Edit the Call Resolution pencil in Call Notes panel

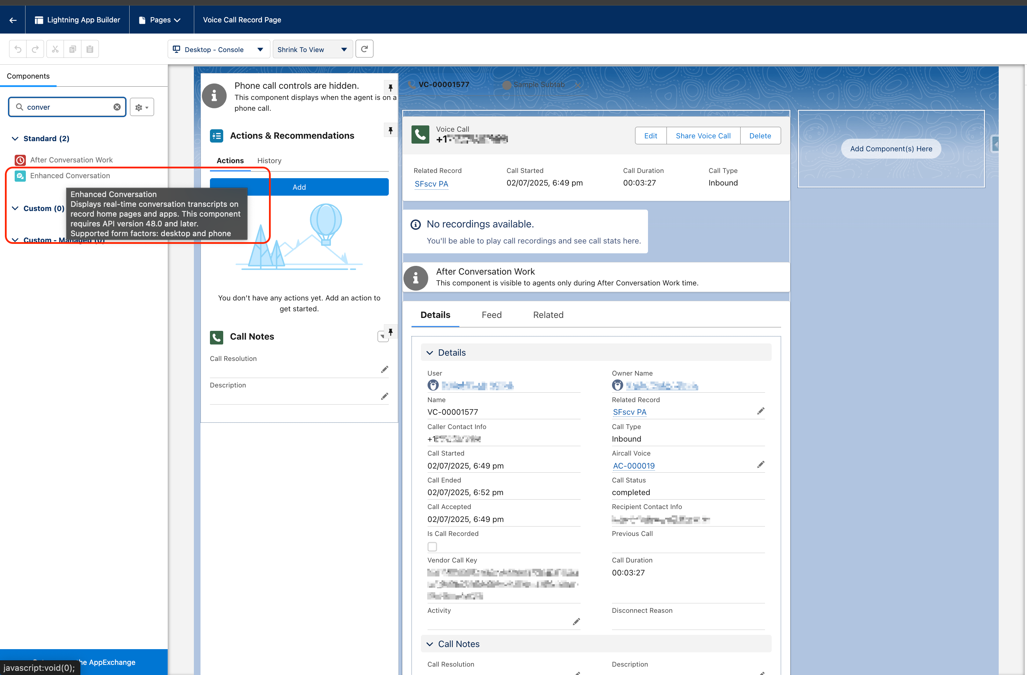point(385,370)
